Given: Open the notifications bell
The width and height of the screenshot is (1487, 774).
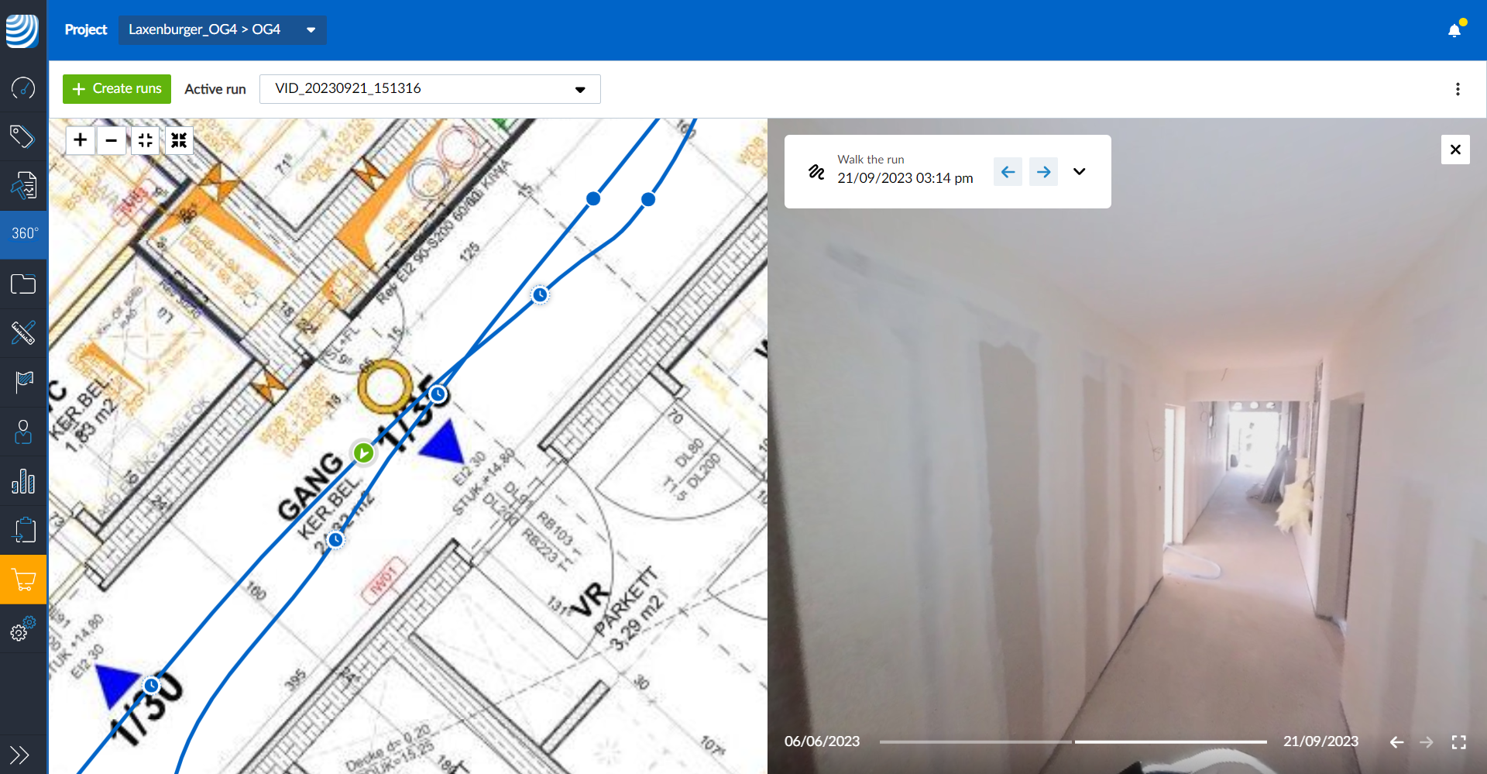Looking at the screenshot, I should 1454,30.
